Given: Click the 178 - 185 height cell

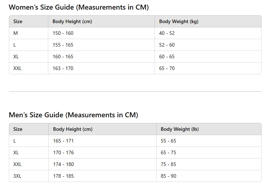Looking at the screenshot, I should 63,176.
